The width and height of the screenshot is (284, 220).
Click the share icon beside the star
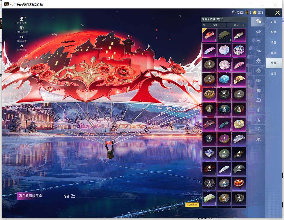[72, 196]
